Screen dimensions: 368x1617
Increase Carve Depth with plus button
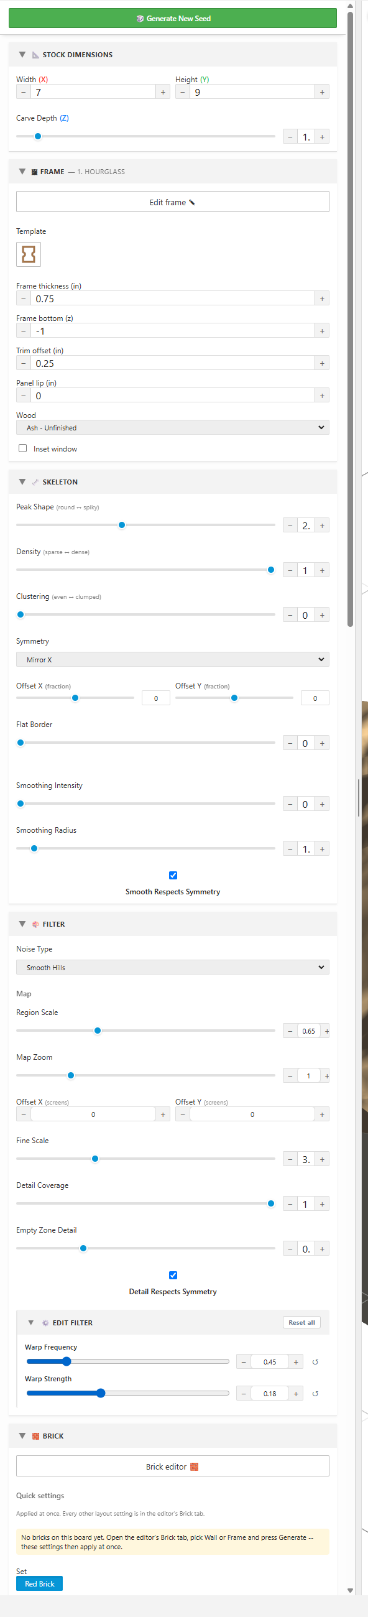point(322,137)
